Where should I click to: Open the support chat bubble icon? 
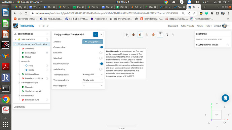click(x=225, y=98)
